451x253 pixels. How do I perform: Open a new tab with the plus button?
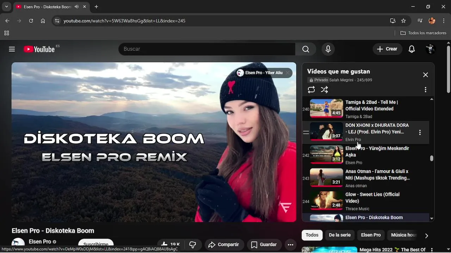pyautogui.click(x=97, y=7)
